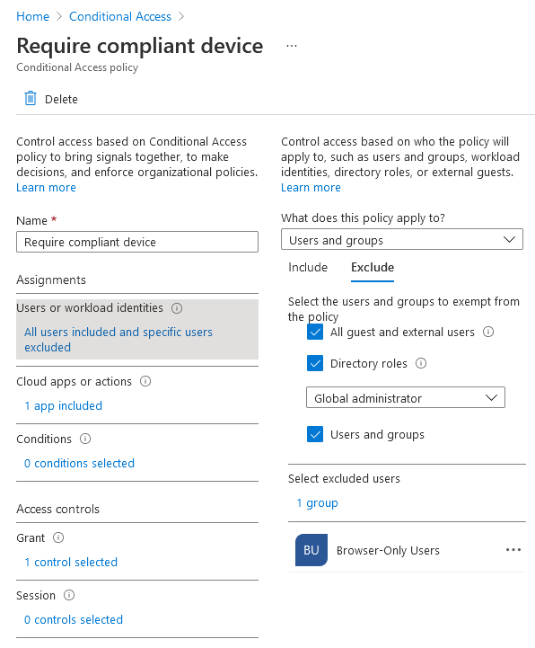This screenshot has height=648, width=535.
Task: Open the 1 app included link
Action: 63,406
